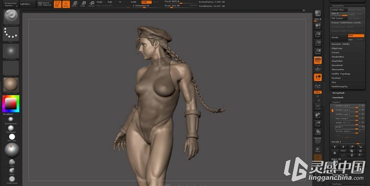Click the Scale view icon in right shelf
Image resolution: width=370 pixels, height=186 pixels.
click(x=318, y=124)
